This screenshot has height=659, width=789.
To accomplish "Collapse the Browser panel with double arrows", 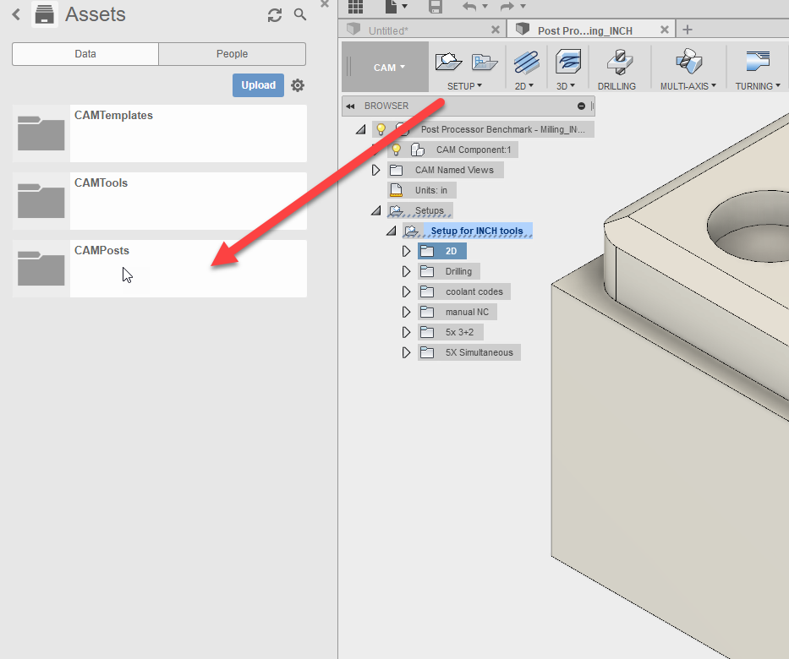I will pos(351,106).
